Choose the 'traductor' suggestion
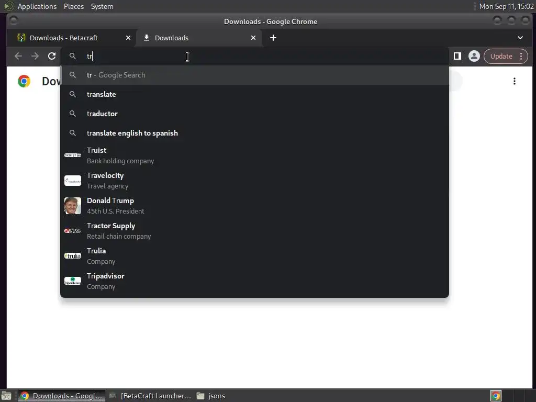Viewport: 536px width, 402px height. (x=254, y=114)
